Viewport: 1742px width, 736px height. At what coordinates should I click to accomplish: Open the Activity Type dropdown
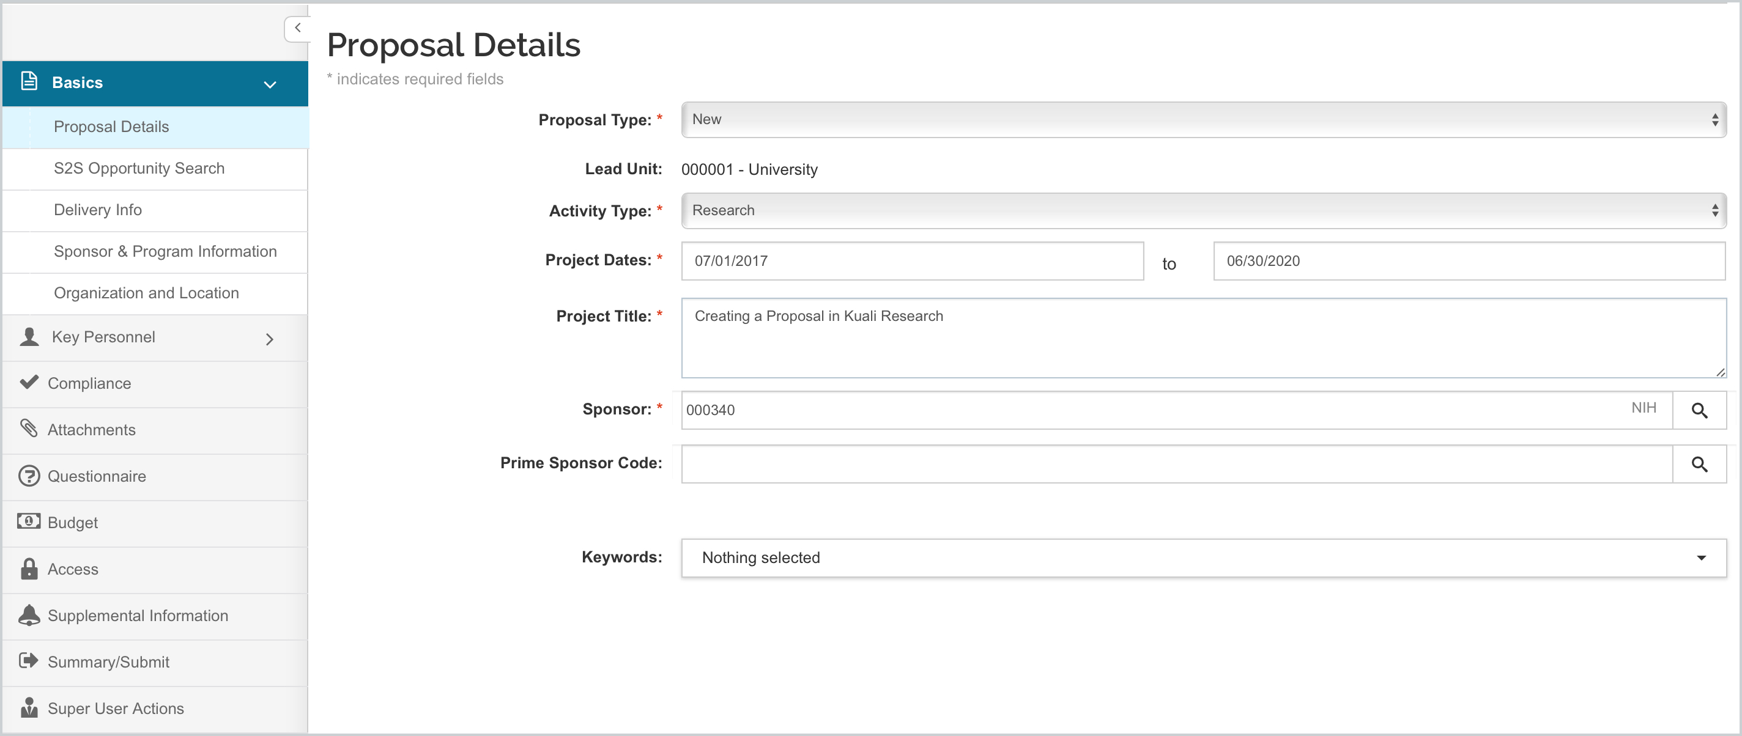pos(1204,211)
